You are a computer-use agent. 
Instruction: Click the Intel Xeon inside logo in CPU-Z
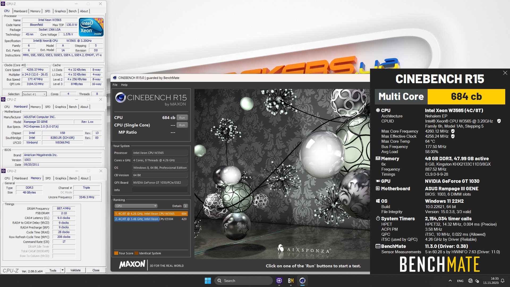(x=91, y=27)
